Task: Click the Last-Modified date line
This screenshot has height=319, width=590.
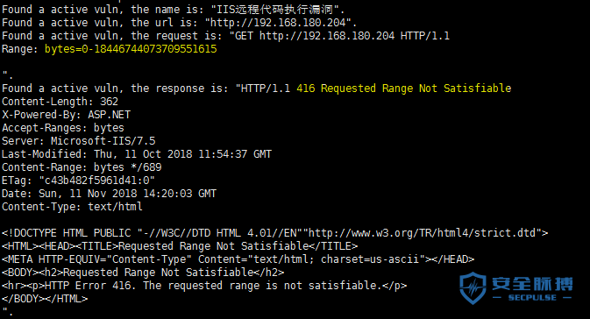Action: [137, 154]
